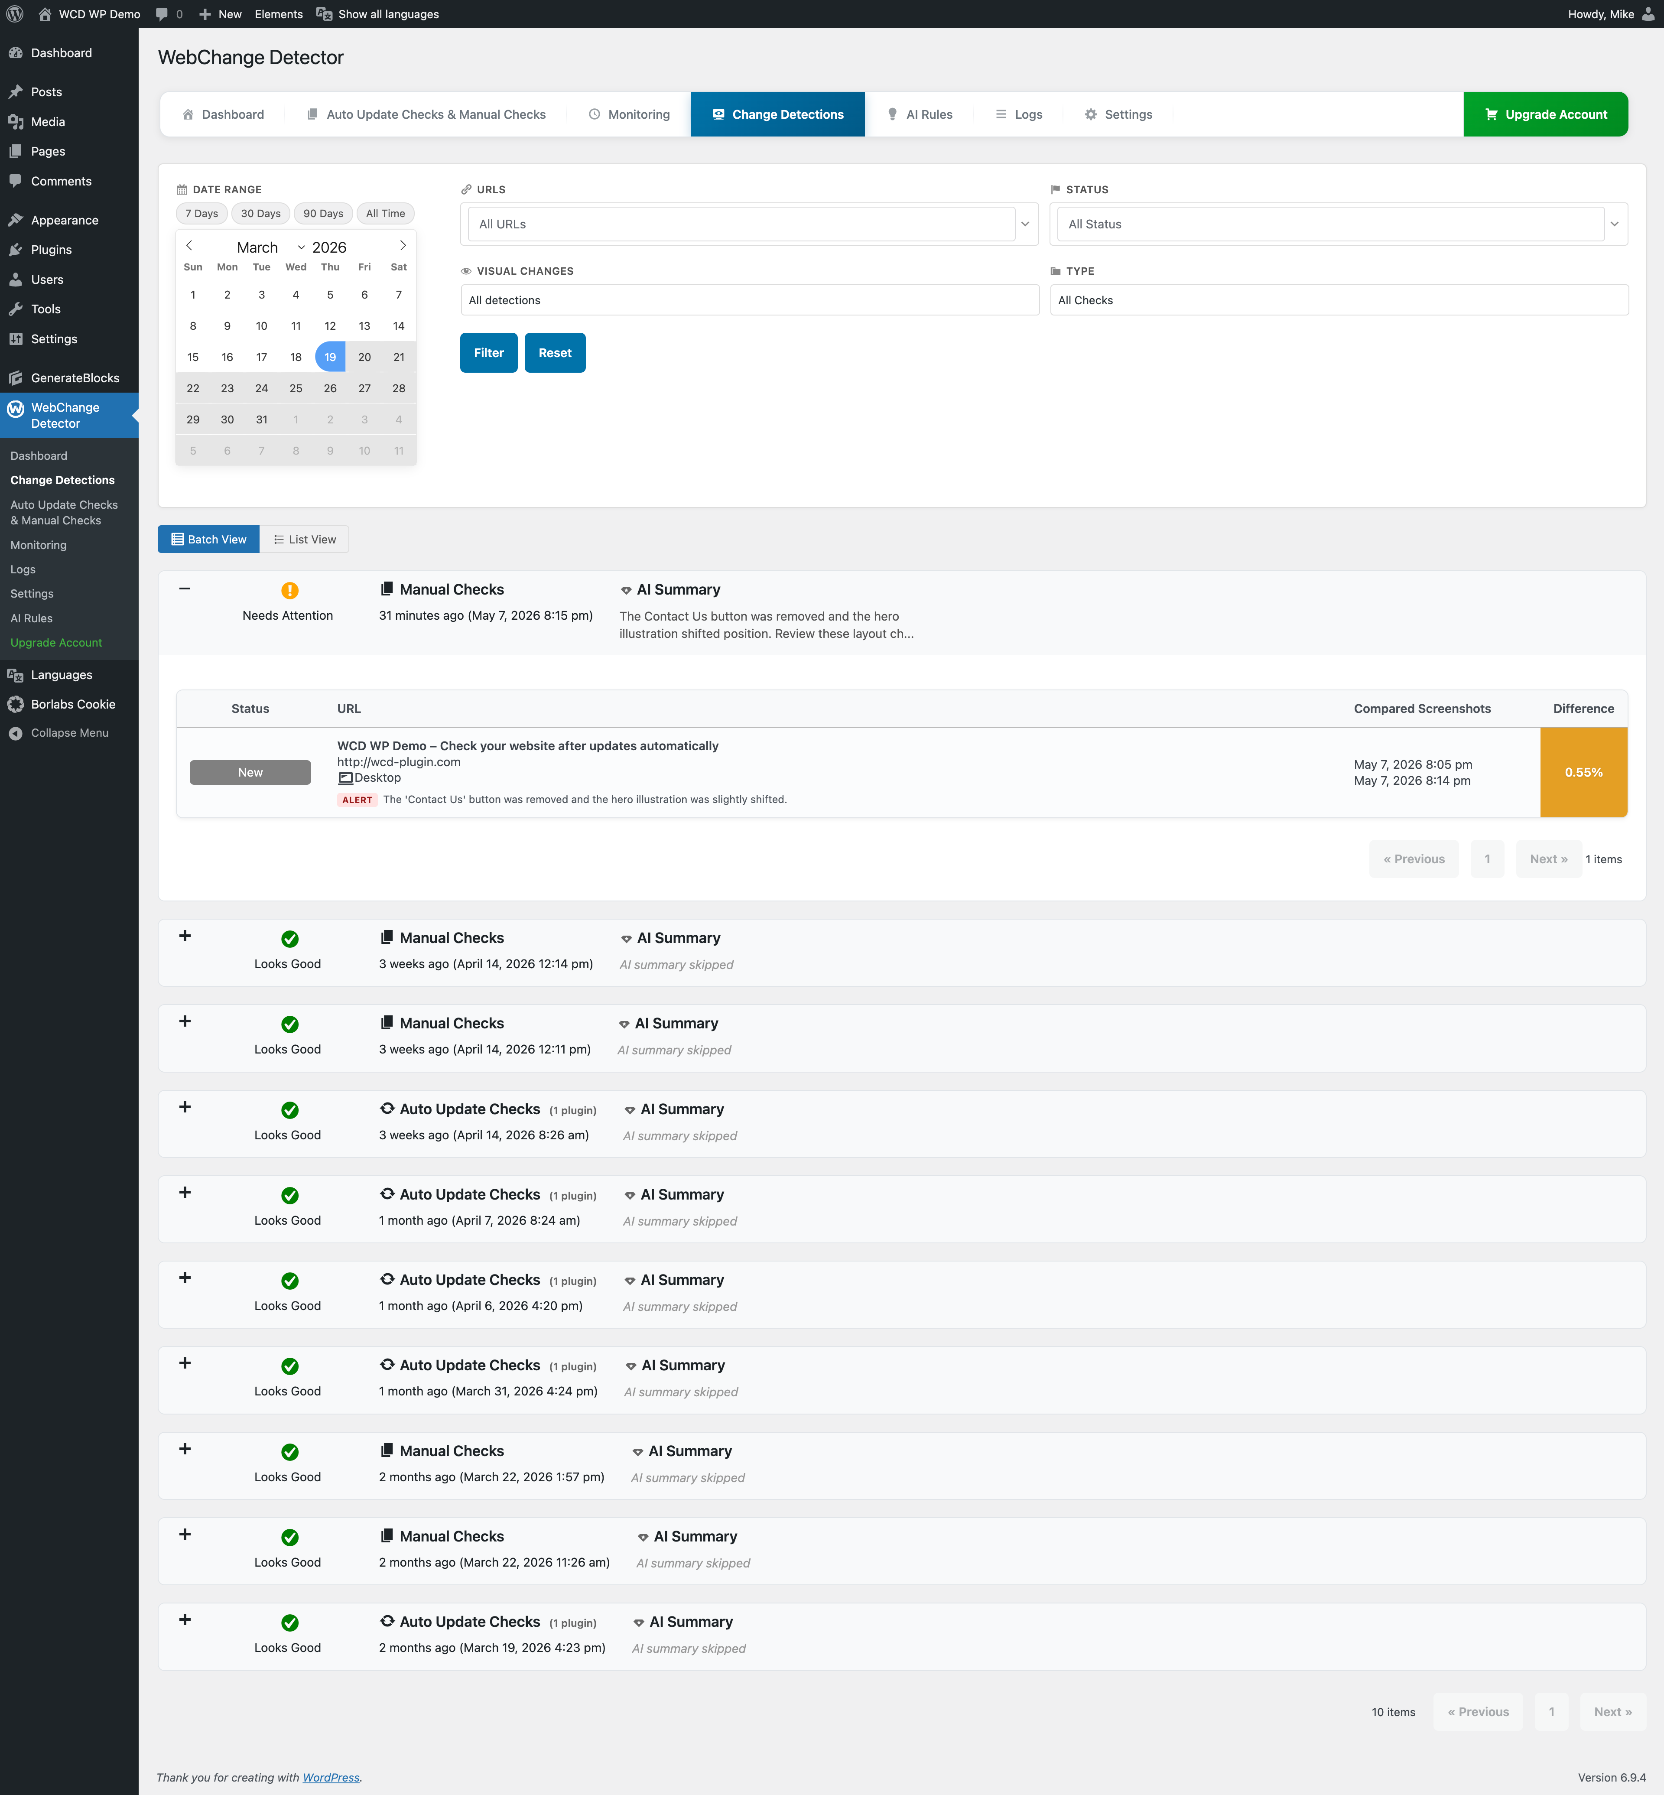Open Show all languages in admin bar
1664x1795 pixels.
tap(378, 13)
